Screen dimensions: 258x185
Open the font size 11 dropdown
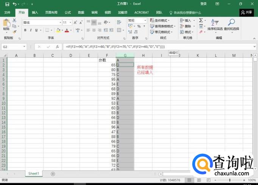click(70, 23)
